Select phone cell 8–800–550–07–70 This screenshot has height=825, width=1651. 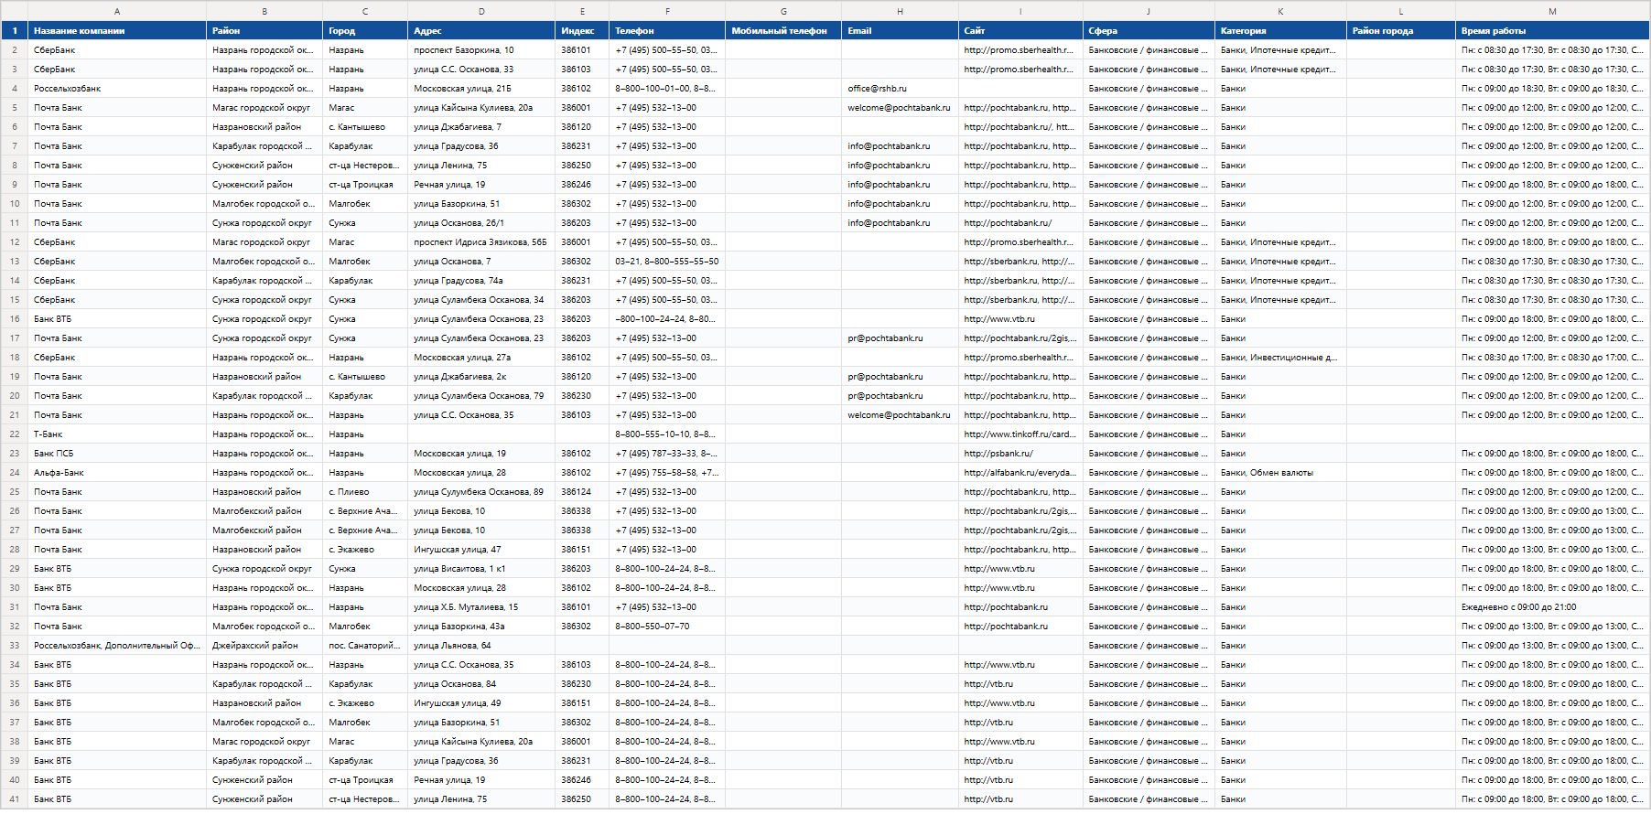tap(667, 627)
